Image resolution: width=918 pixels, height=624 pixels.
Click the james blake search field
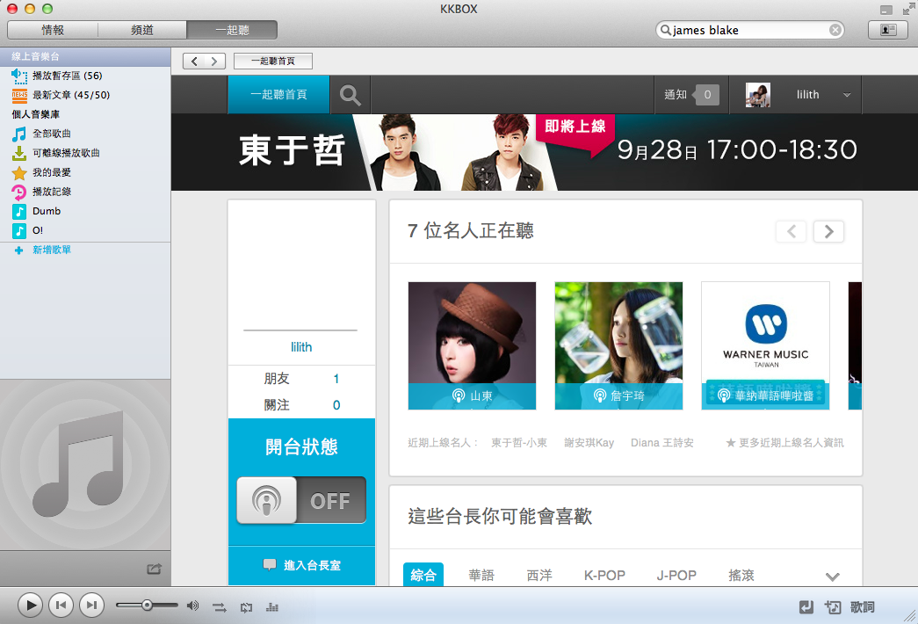[x=749, y=30]
